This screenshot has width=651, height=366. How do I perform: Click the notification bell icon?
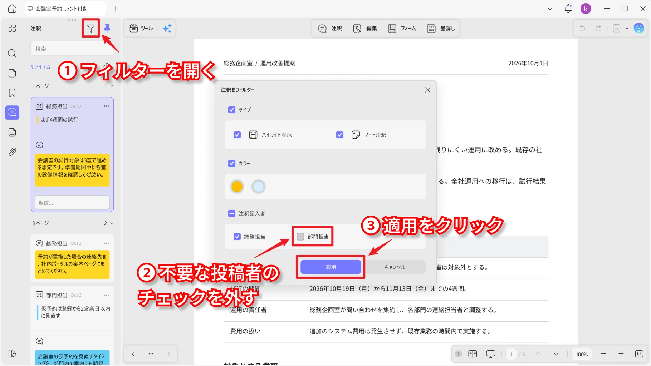point(568,9)
